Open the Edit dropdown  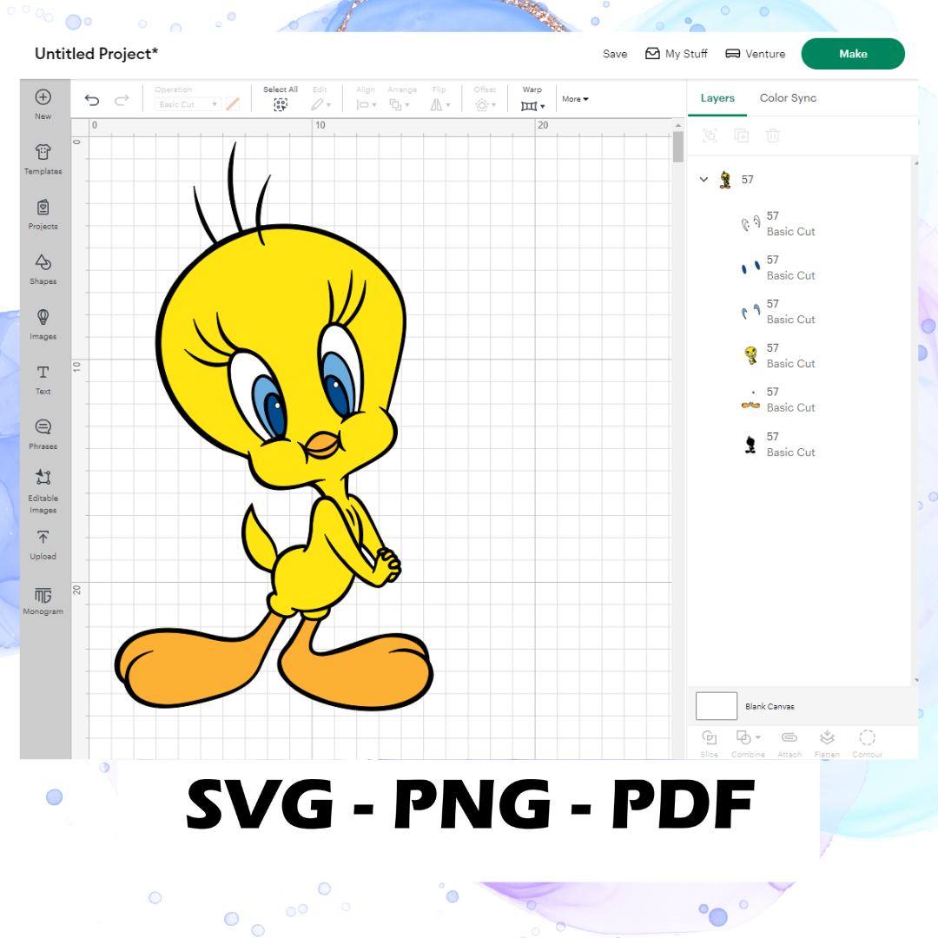click(x=320, y=105)
